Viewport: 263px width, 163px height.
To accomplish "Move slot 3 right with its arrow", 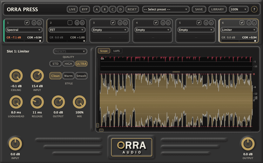I will (125, 23).
